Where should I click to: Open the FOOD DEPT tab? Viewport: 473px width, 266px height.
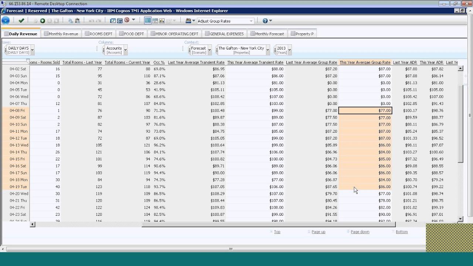132,34
